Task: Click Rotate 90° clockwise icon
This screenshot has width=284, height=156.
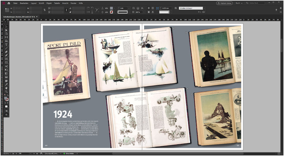Action: [88, 8]
